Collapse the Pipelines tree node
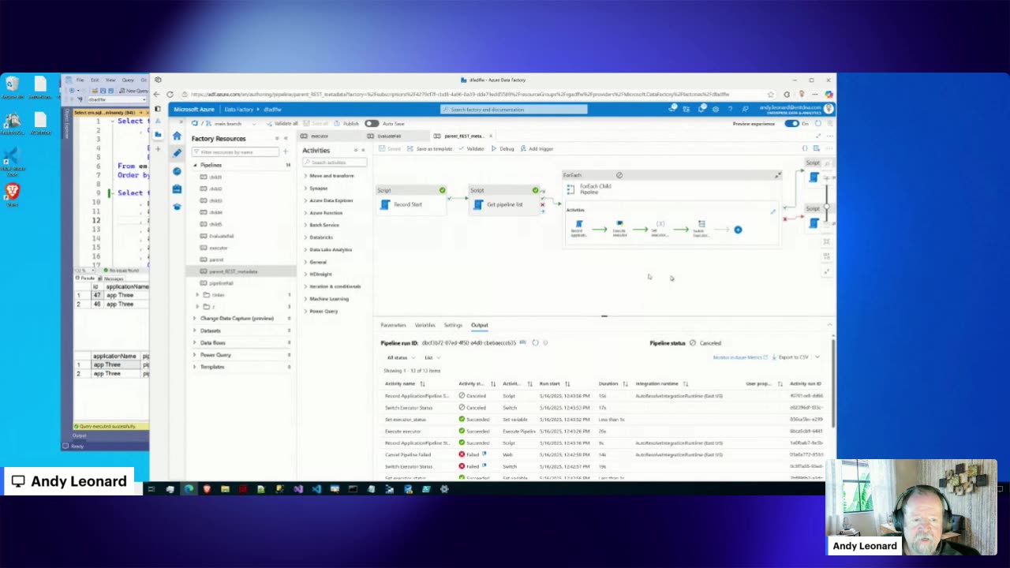1010x568 pixels. point(196,165)
